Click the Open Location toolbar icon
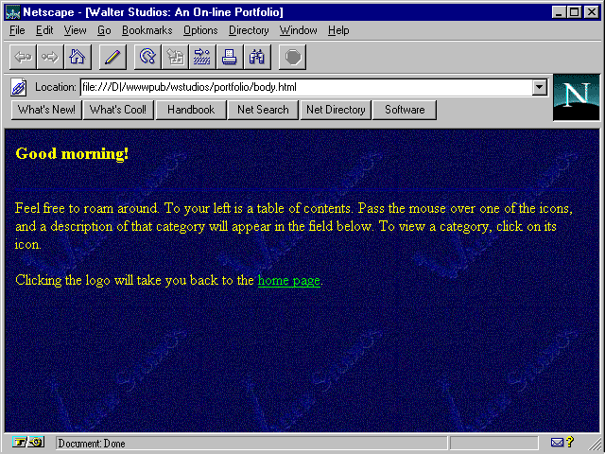605x454 pixels. [x=202, y=57]
